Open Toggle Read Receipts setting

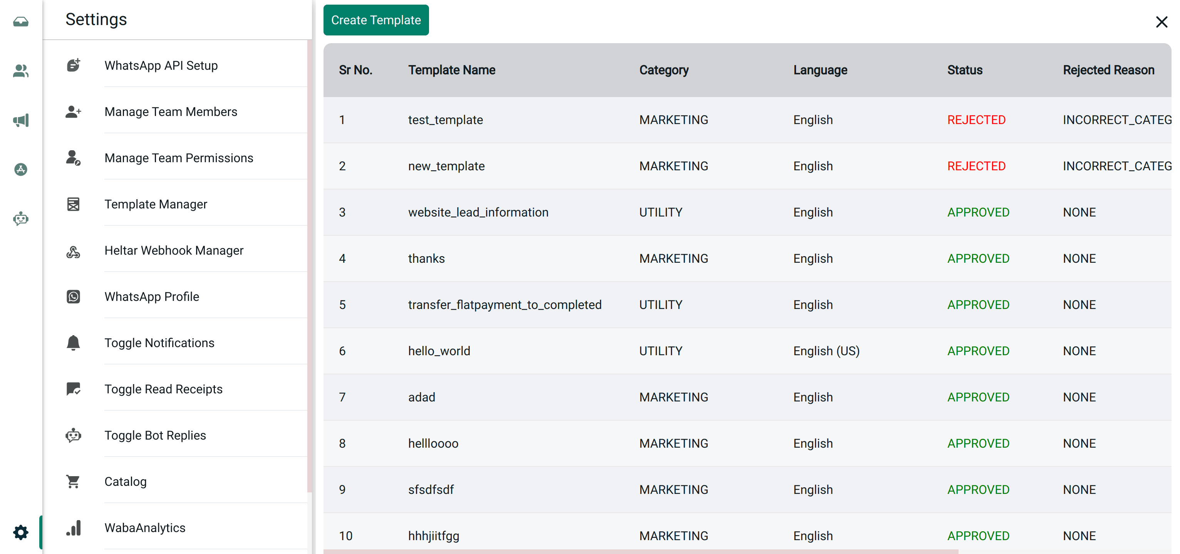pyautogui.click(x=163, y=389)
